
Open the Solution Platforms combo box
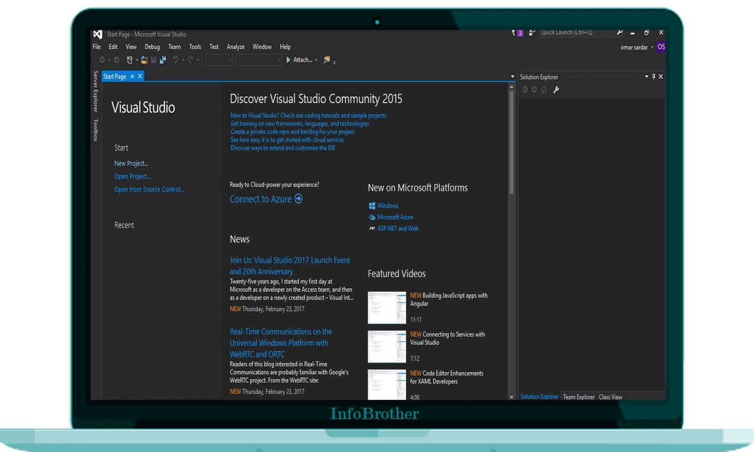coord(259,60)
